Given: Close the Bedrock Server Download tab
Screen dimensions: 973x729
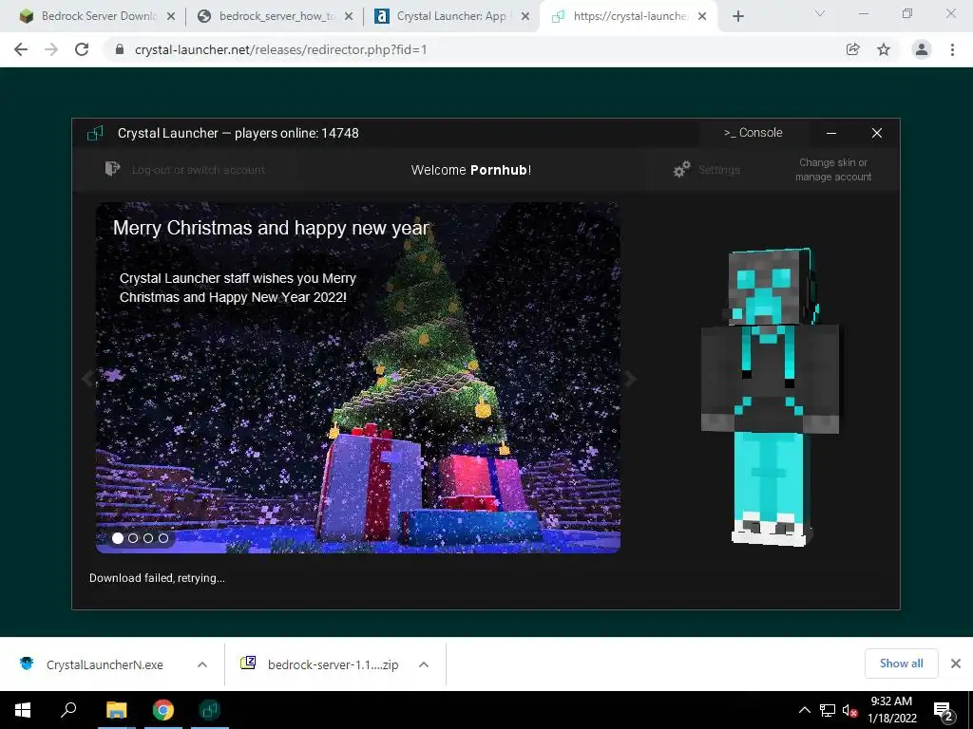Looking at the screenshot, I should [x=171, y=17].
